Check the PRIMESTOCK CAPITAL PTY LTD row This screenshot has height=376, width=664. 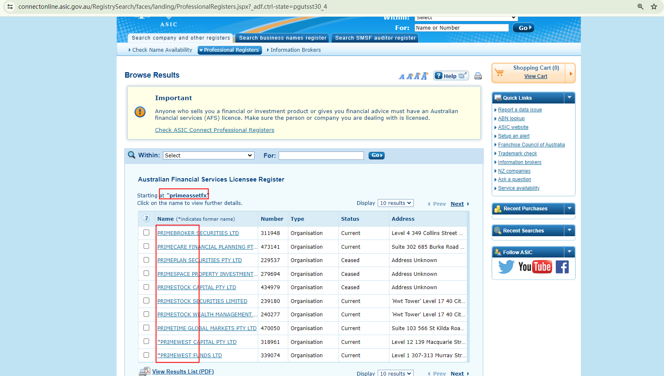(146, 287)
